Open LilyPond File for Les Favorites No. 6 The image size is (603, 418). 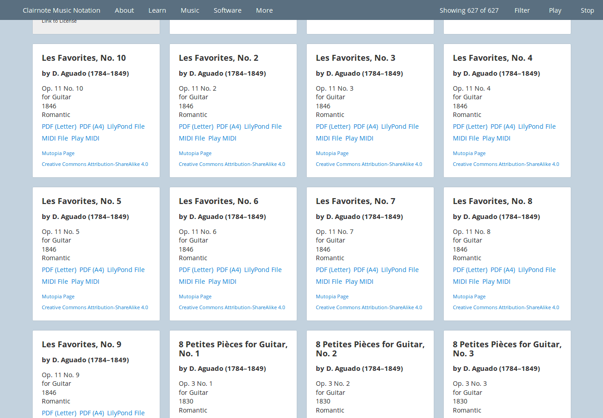263,270
